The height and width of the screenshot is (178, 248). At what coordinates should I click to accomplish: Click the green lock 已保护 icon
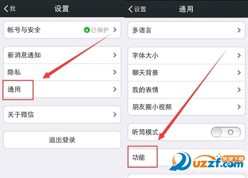point(87,30)
